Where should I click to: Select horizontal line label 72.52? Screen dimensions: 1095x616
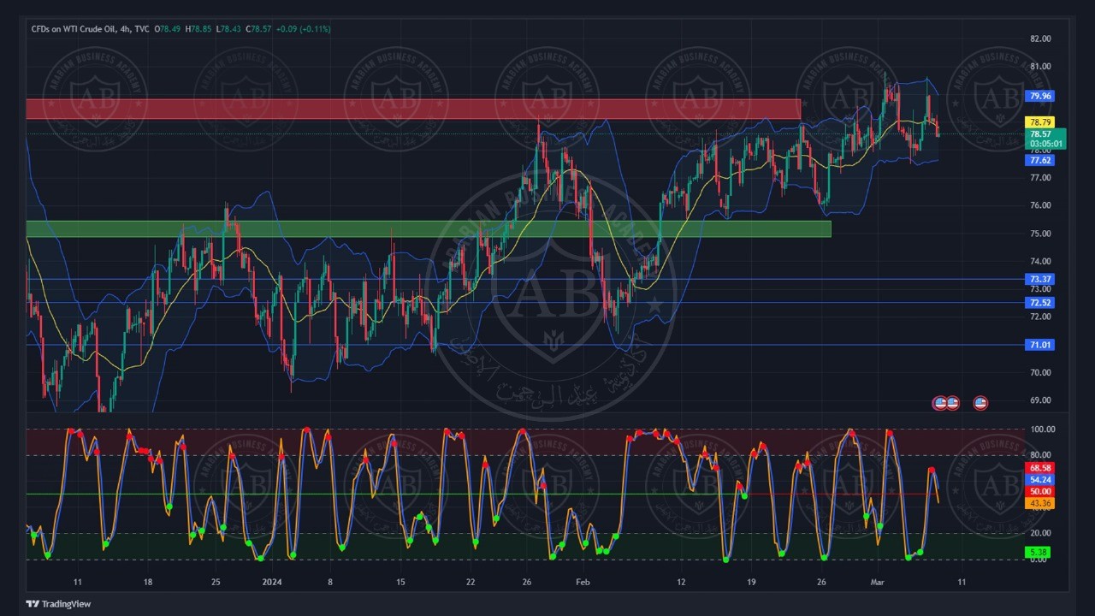point(1040,303)
